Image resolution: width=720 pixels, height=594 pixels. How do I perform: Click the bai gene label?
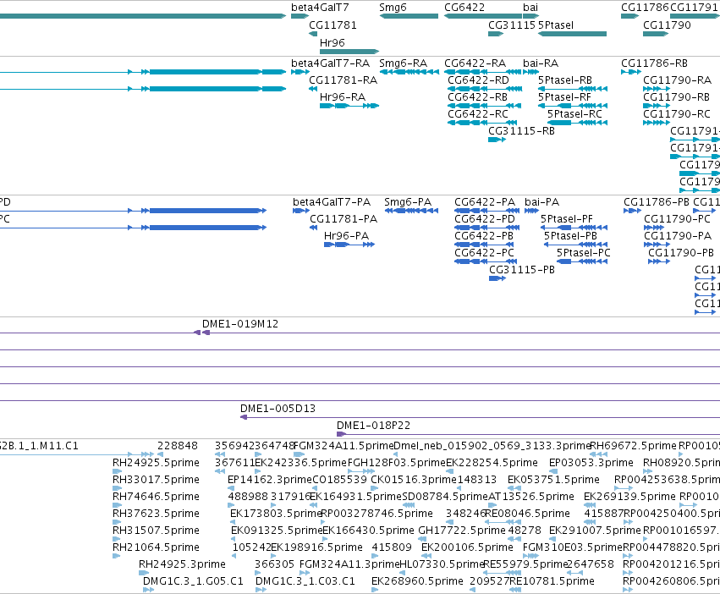coord(530,8)
